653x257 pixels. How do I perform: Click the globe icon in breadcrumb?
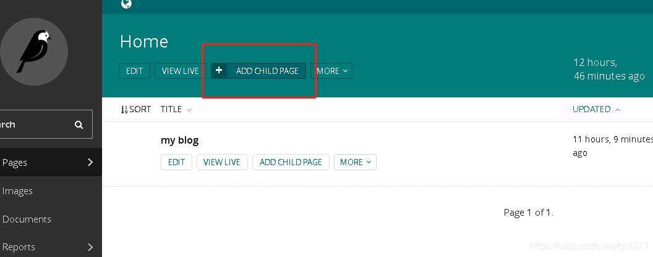pyautogui.click(x=126, y=4)
